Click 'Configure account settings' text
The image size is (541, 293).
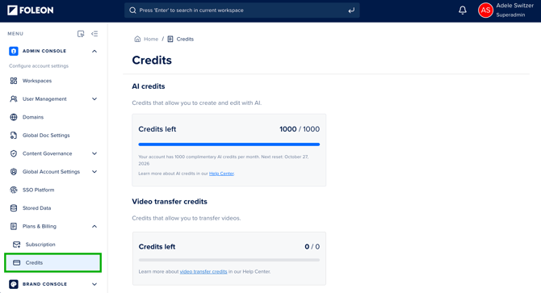click(x=39, y=66)
